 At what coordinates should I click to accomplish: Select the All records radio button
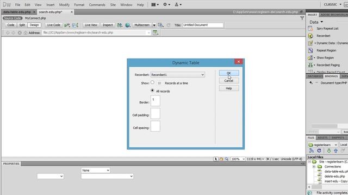pos(152,90)
